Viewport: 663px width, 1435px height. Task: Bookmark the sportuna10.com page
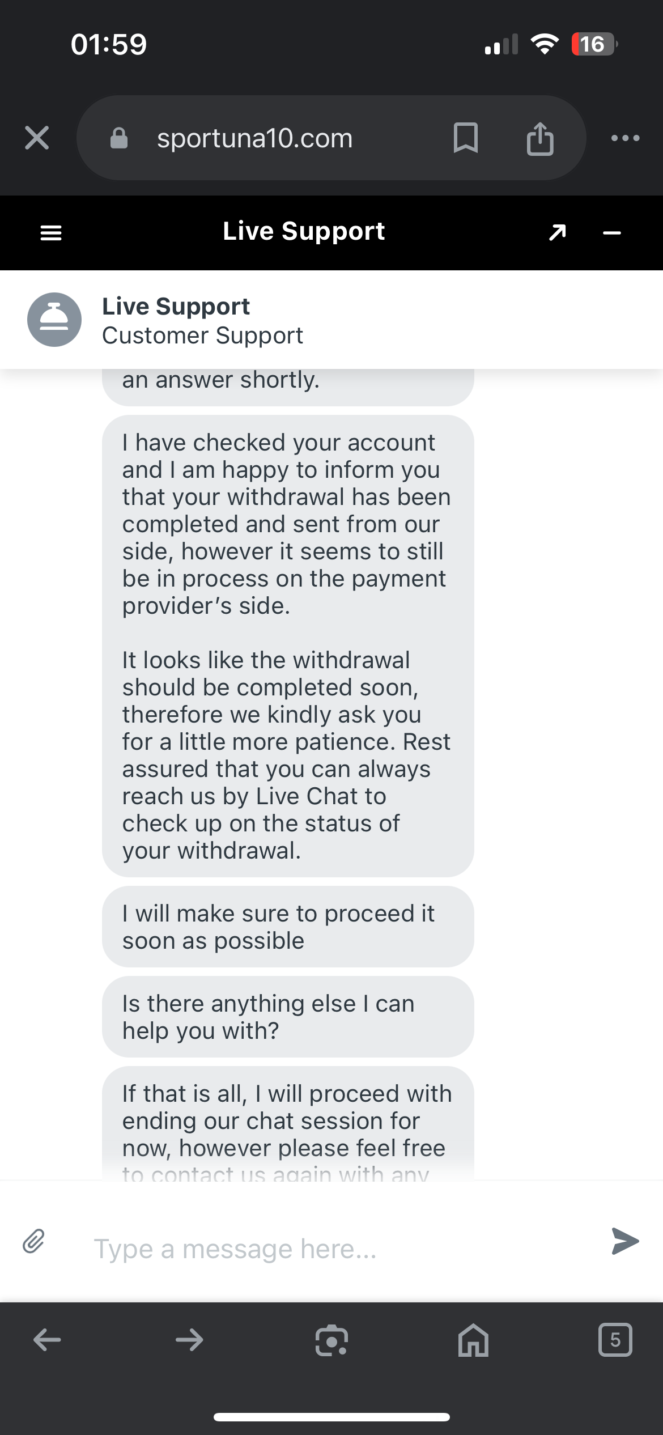coord(466,138)
